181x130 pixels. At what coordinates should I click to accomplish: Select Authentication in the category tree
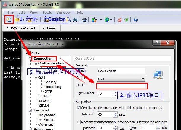tap(52, 63)
